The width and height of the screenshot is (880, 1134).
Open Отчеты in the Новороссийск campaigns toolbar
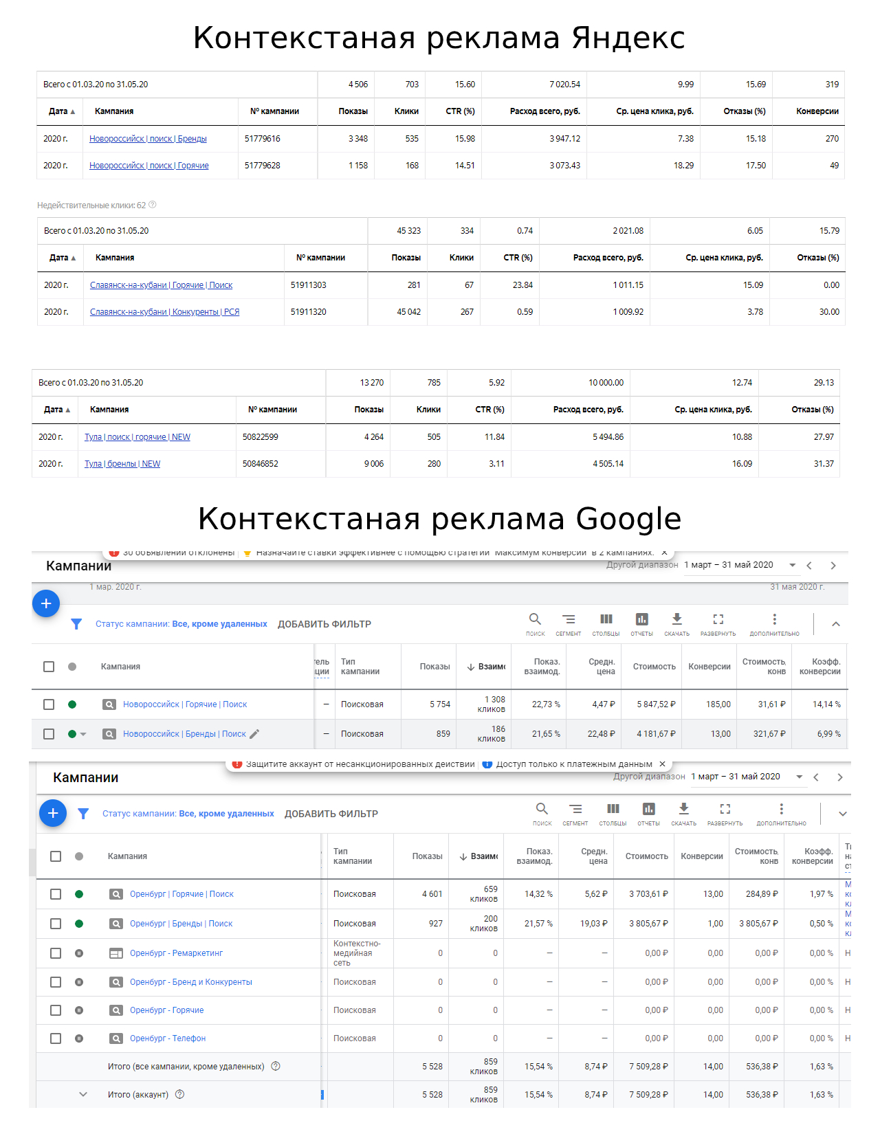click(x=641, y=623)
